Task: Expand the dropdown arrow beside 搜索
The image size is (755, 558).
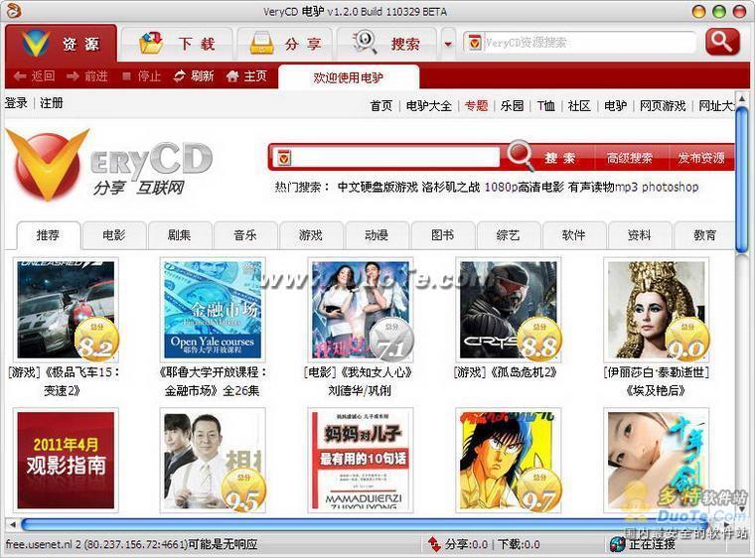Action: pyautogui.click(x=448, y=45)
